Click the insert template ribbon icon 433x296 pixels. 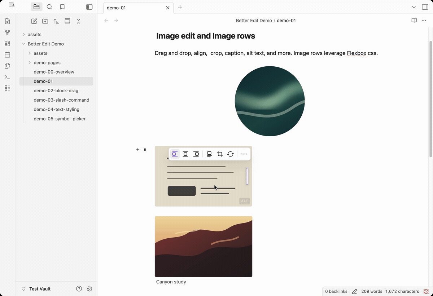8,66
